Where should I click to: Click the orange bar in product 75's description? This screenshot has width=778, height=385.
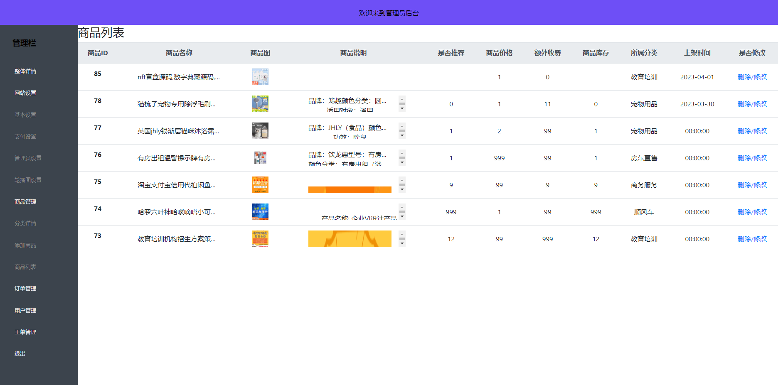(x=350, y=190)
